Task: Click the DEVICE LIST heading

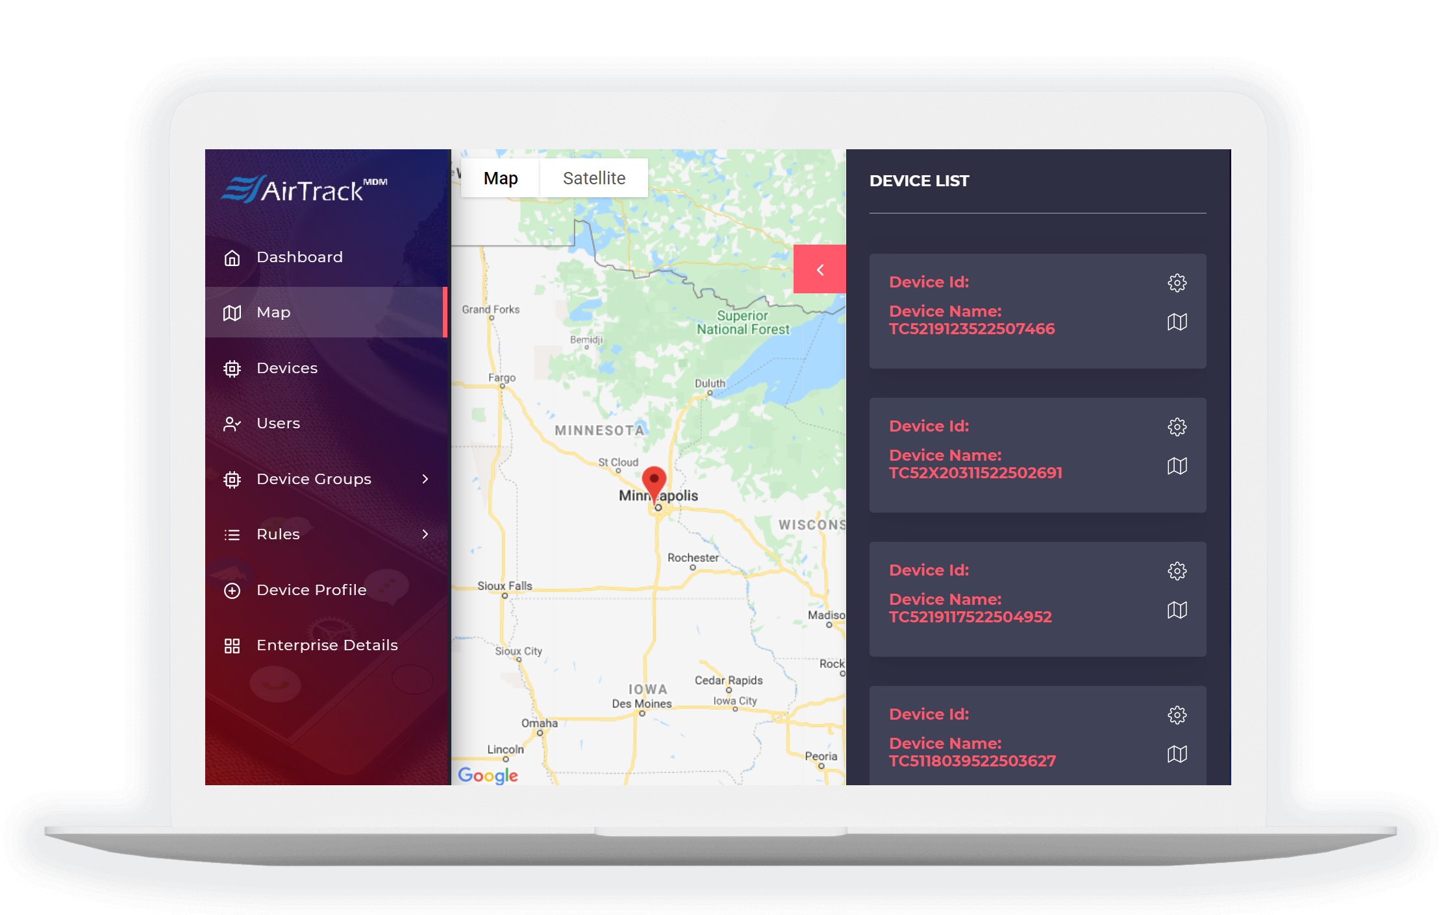Action: [x=919, y=181]
